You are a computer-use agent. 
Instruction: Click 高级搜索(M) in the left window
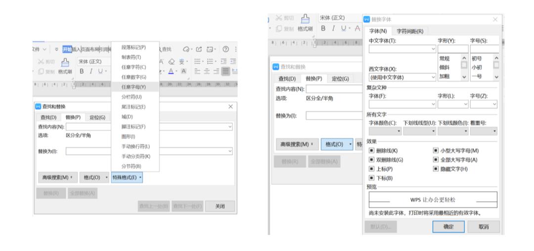[x=58, y=177]
